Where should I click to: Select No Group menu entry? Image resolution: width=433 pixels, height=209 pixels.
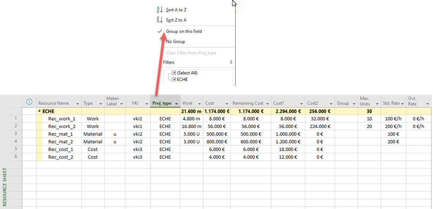(x=175, y=42)
